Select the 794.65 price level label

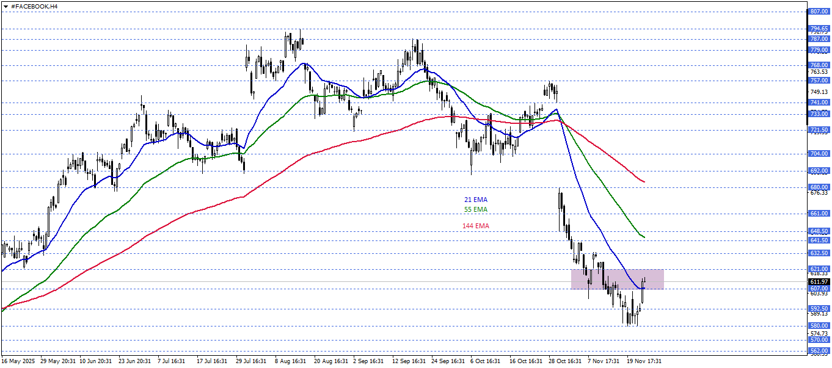click(819, 28)
